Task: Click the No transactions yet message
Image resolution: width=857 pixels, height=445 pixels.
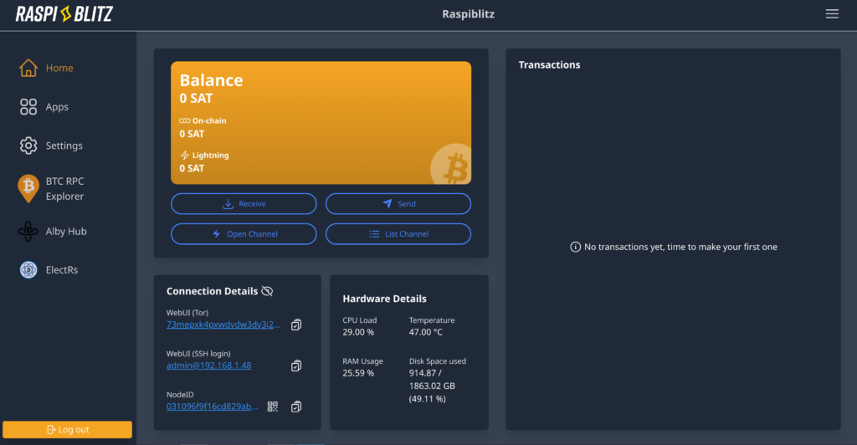Action: 680,247
